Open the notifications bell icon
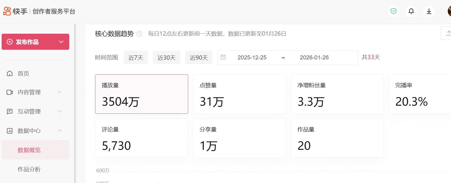The image size is (451, 183). click(x=411, y=11)
